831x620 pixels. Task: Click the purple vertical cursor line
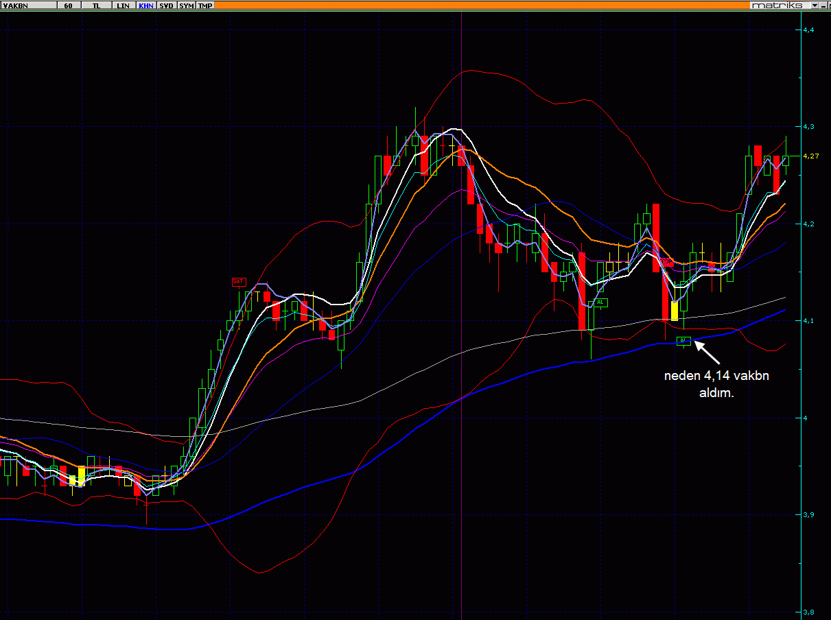click(461, 315)
